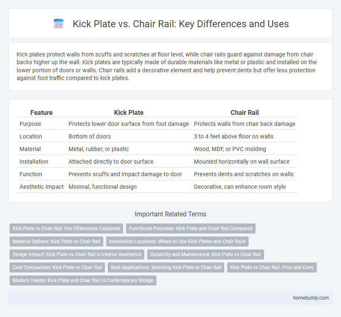The image size is (341, 317).
Task: Click the calendar icon beside the title
Action: (x=59, y=24)
